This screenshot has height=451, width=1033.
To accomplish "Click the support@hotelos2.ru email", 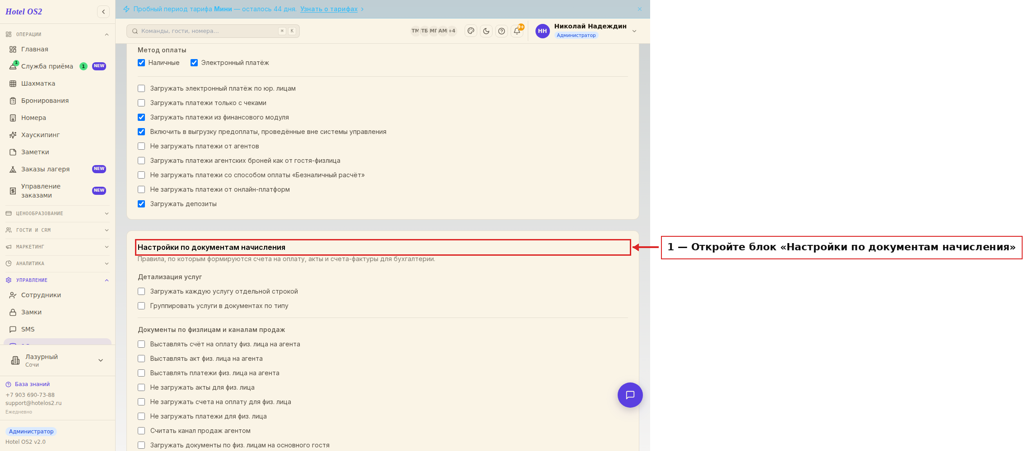I will coord(33,403).
